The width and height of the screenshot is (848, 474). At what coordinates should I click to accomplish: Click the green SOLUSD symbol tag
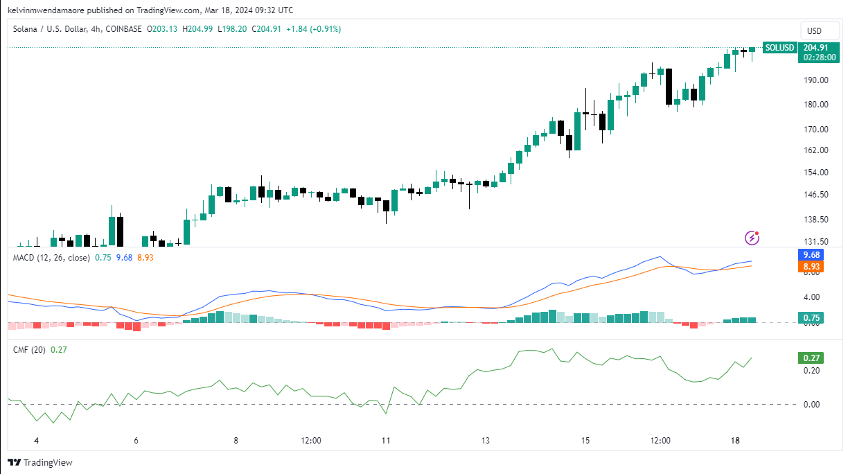pos(778,48)
